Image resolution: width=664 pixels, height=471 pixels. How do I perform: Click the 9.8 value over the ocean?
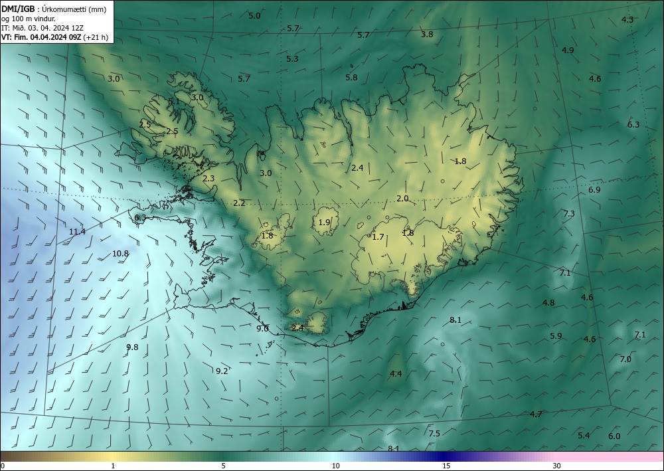point(132,347)
